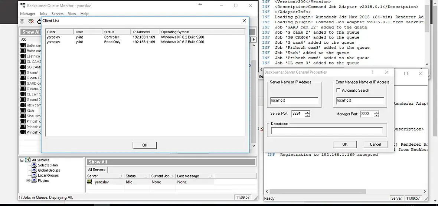The image size is (438, 206).
Task: Click the film icon of the G cam12 job
Action: click(23, 99)
